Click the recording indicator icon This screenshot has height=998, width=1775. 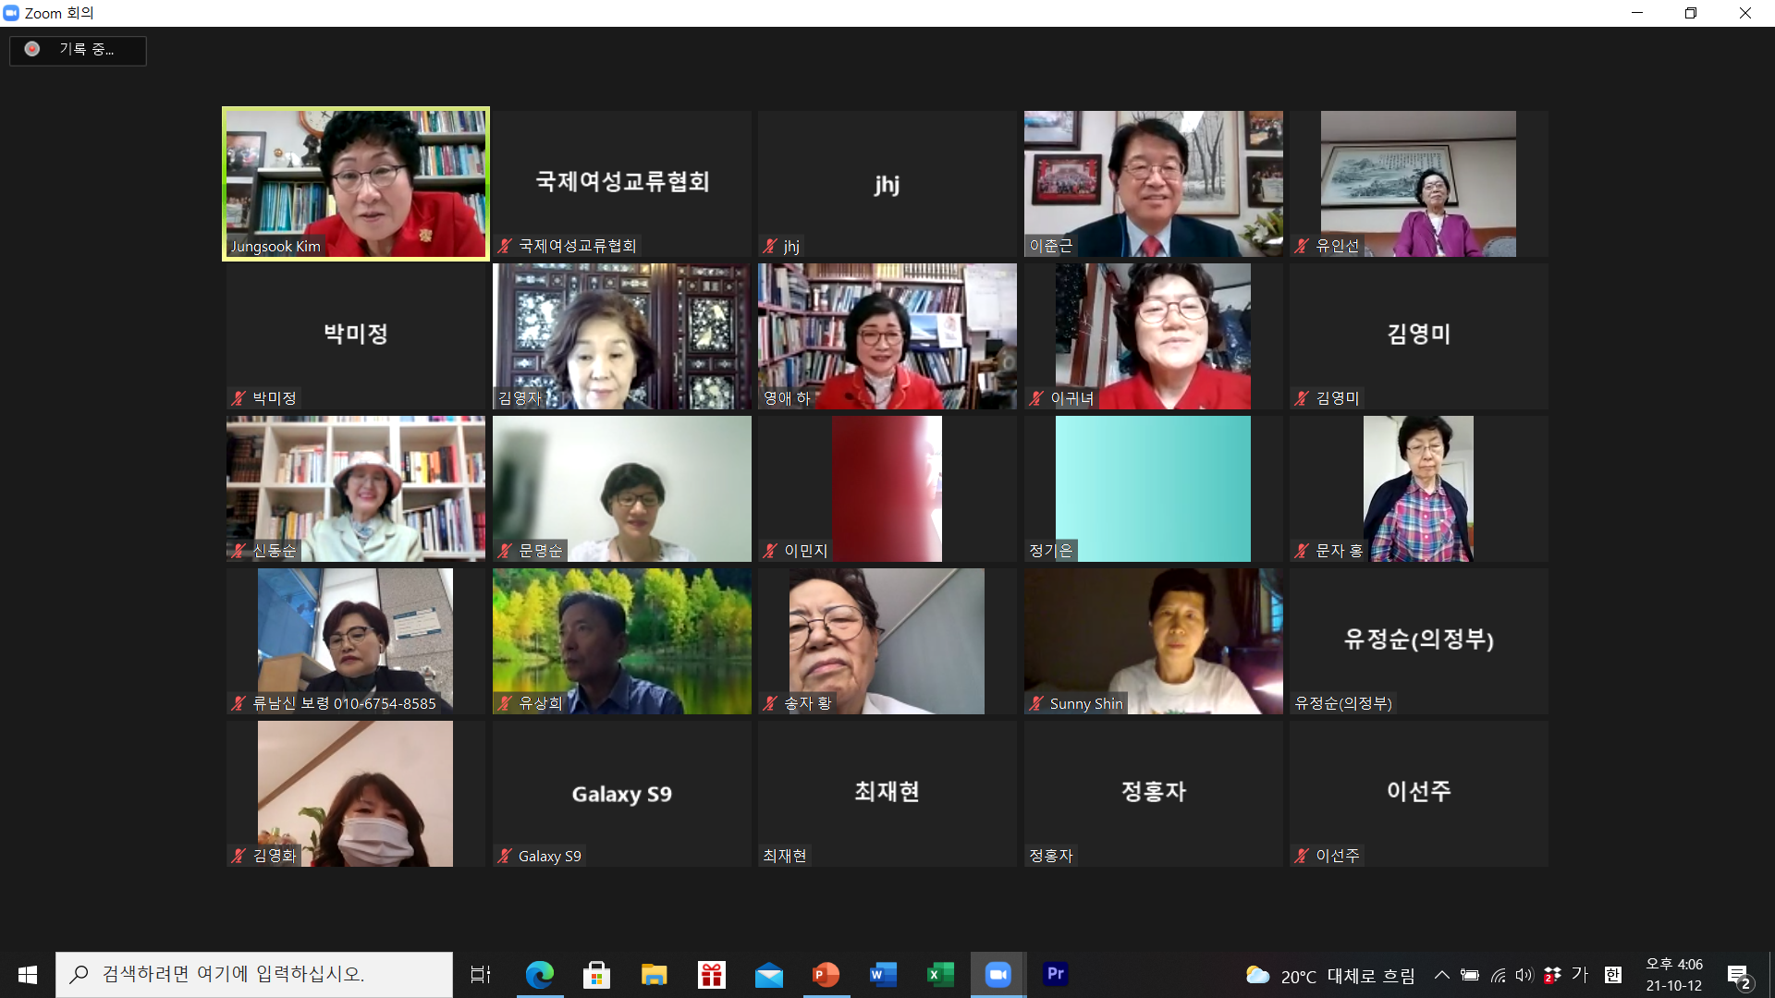pyautogui.click(x=32, y=49)
